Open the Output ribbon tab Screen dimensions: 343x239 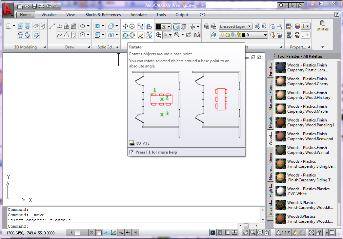[182, 15]
